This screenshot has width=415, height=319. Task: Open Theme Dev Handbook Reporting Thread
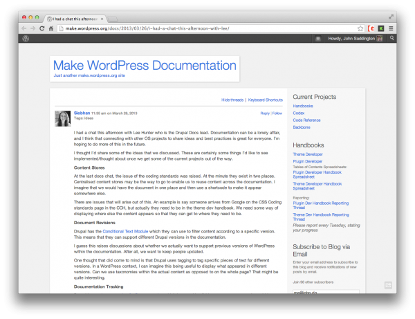(x=321, y=217)
